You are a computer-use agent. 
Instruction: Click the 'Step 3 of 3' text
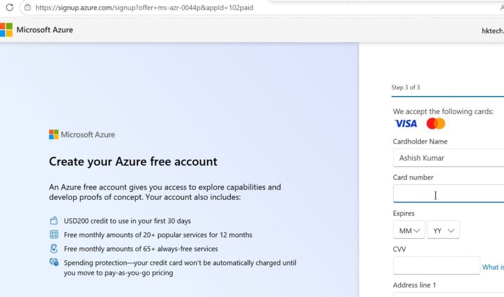coord(406,88)
